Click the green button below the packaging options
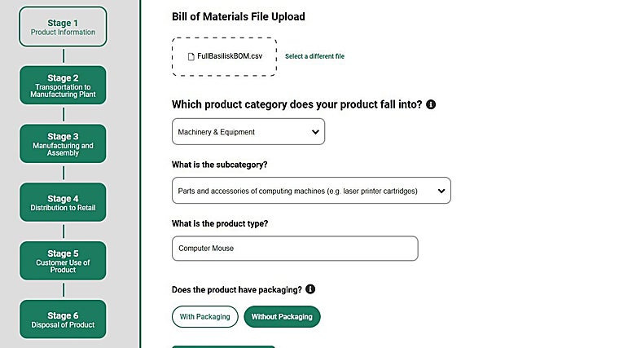The width and height of the screenshot is (619, 348). (x=223, y=346)
